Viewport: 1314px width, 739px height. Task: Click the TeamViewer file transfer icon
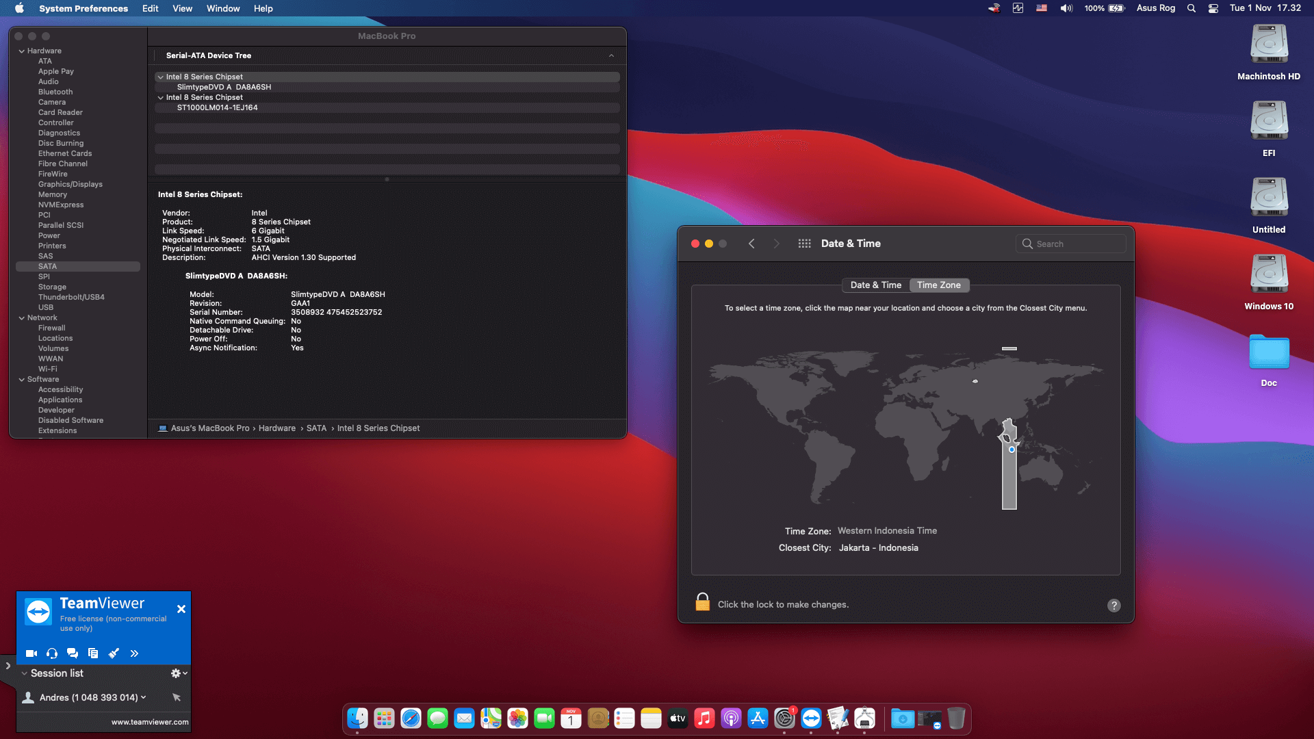point(93,653)
